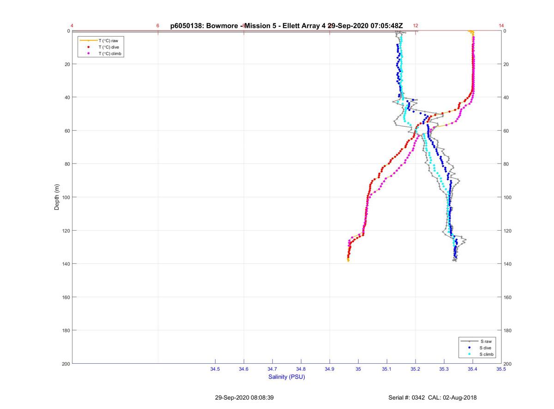Click the cyan dot marker for S climb
The height and width of the screenshot is (409, 554).
tap(470, 354)
